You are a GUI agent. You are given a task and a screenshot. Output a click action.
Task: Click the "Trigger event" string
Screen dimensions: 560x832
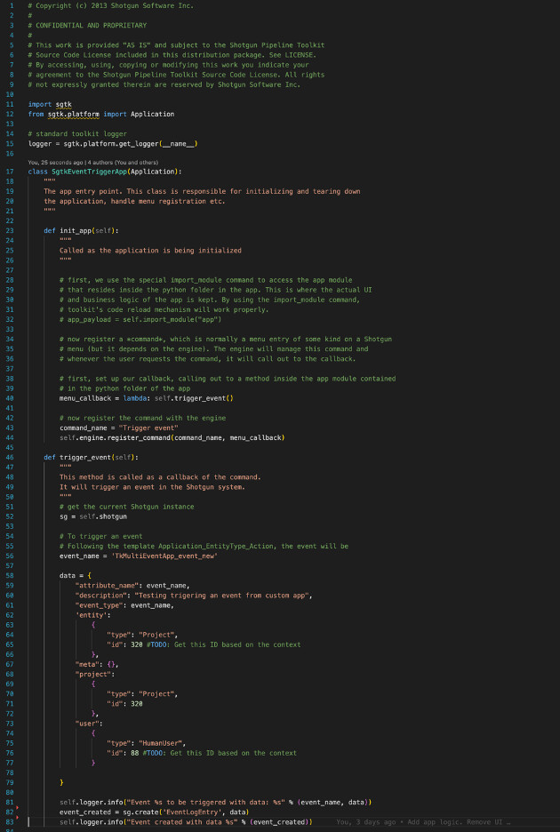150,428
